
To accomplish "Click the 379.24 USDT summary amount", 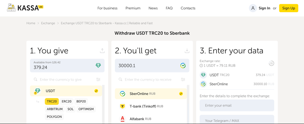I will (265, 75).
